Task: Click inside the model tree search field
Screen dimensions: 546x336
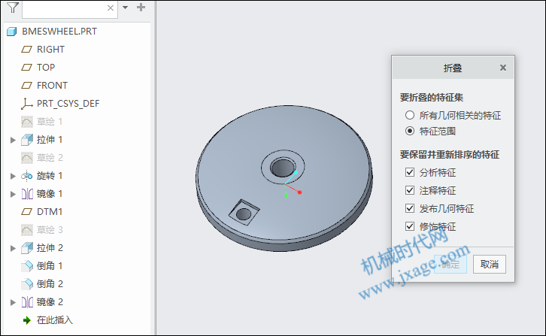Action: [x=65, y=8]
